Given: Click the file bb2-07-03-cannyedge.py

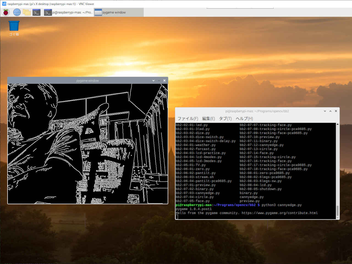Looking at the screenshot, I should [x=198, y=193].
